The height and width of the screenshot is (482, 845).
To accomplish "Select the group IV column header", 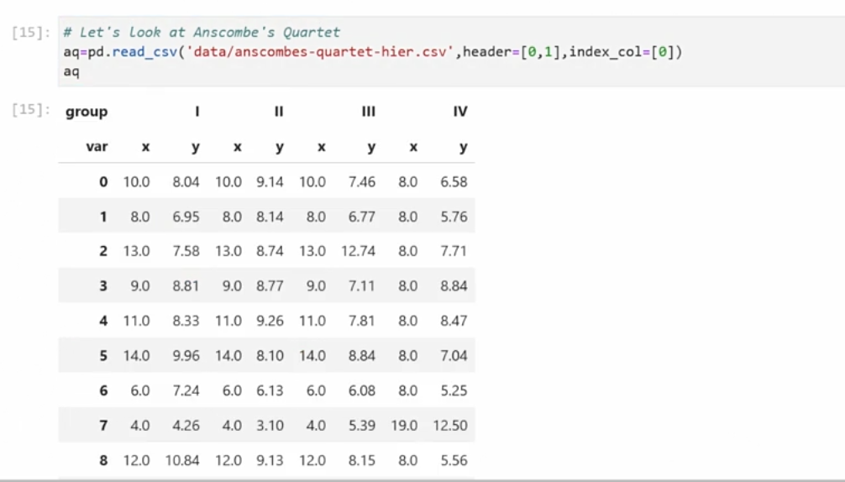I will coord(459,112).
